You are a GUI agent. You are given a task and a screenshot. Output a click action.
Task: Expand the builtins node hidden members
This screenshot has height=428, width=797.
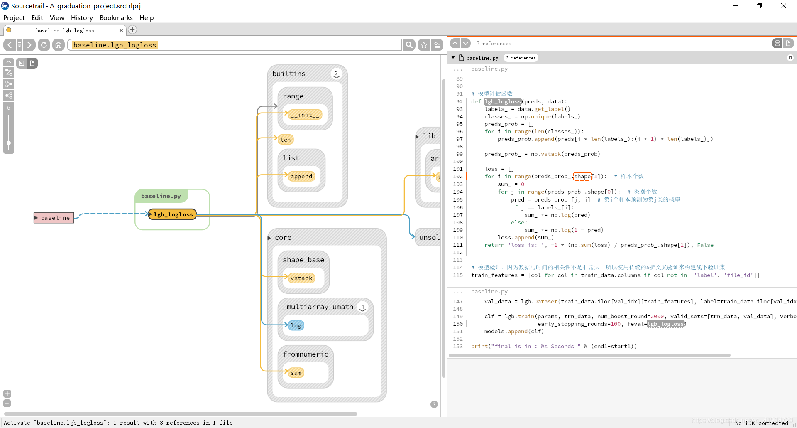(336, 74)
